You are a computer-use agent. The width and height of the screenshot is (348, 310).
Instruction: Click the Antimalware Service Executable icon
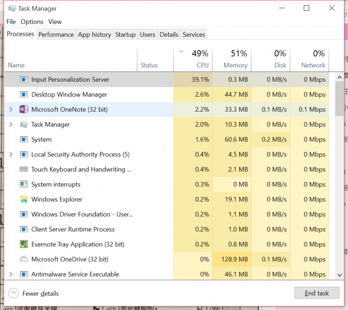point(24,274)
